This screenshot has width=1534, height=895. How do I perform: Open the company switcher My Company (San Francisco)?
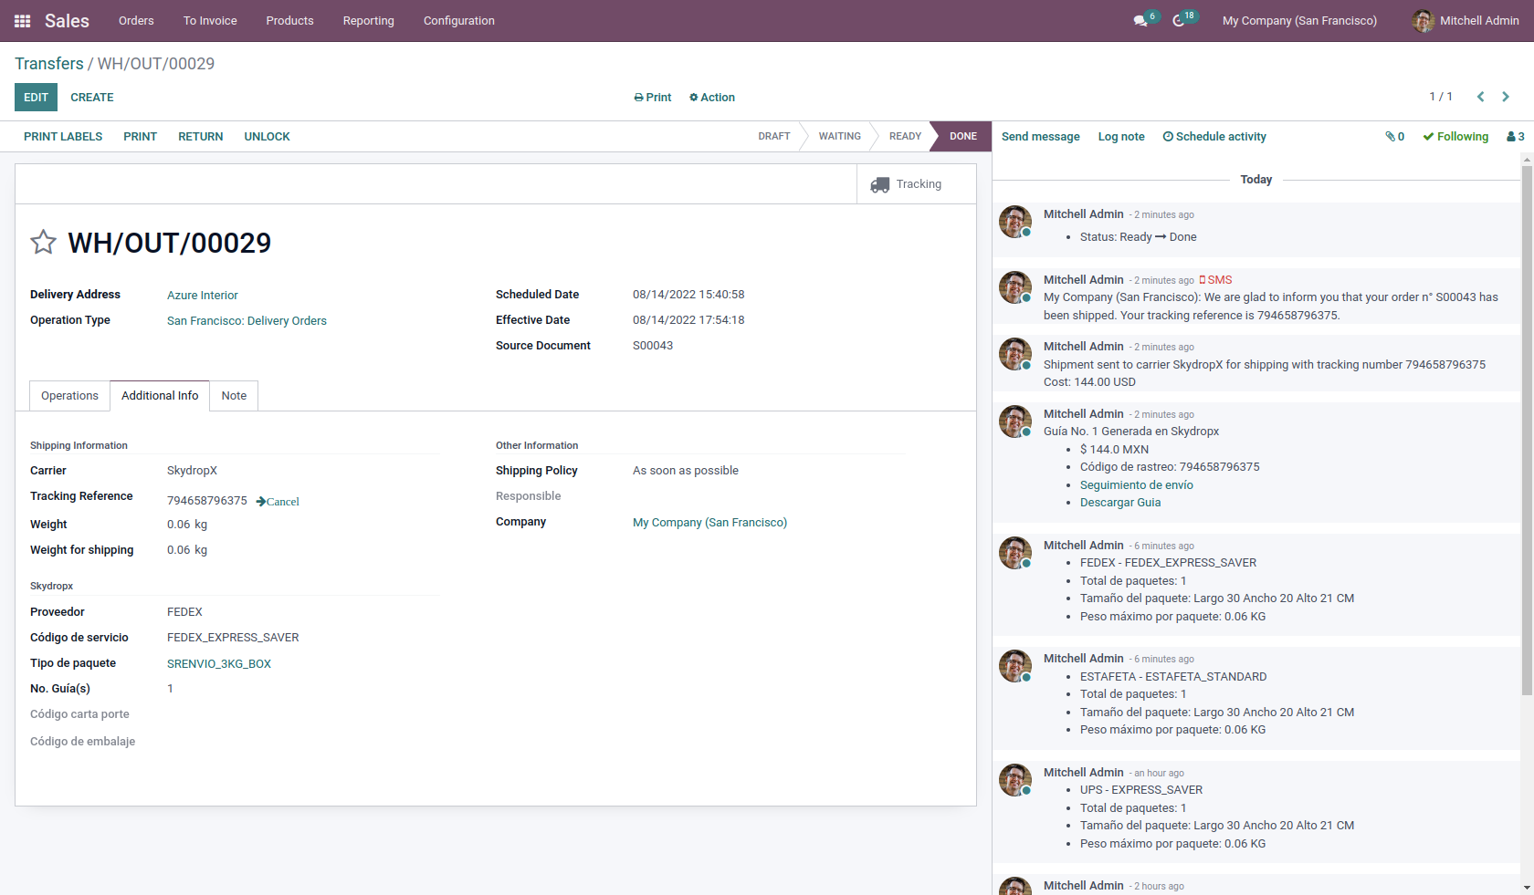pyautogui.click(x=1299, y=21)
